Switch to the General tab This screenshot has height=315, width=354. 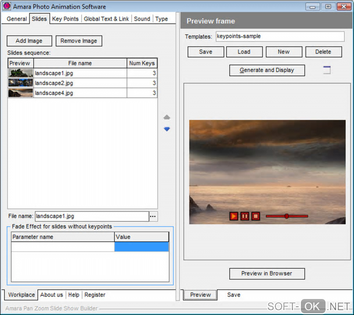[17, 19]
